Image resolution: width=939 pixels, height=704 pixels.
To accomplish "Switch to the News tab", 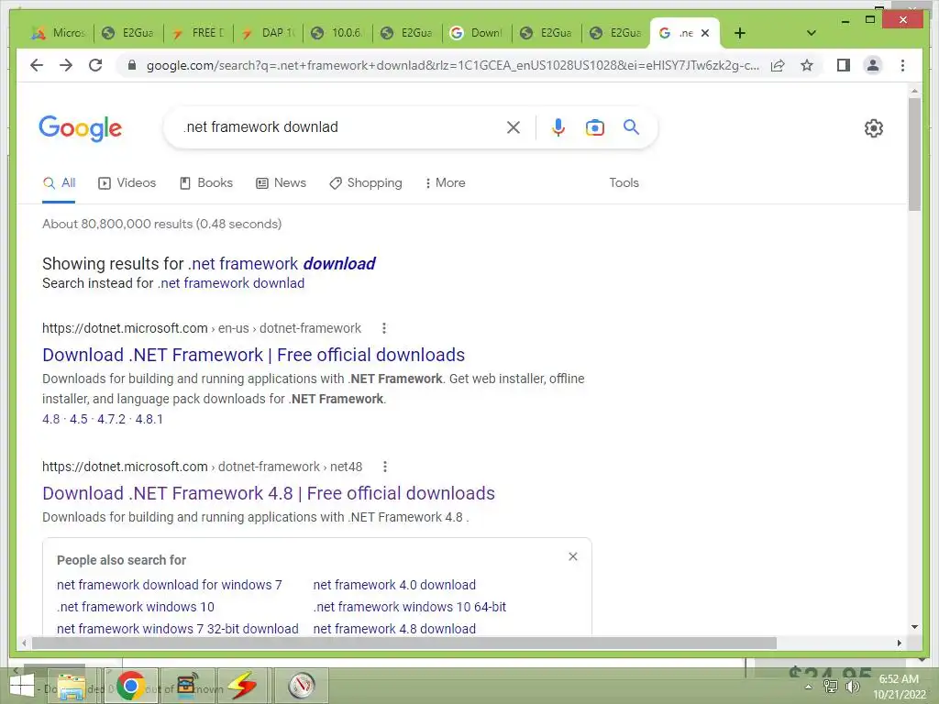I will point(281,183).
